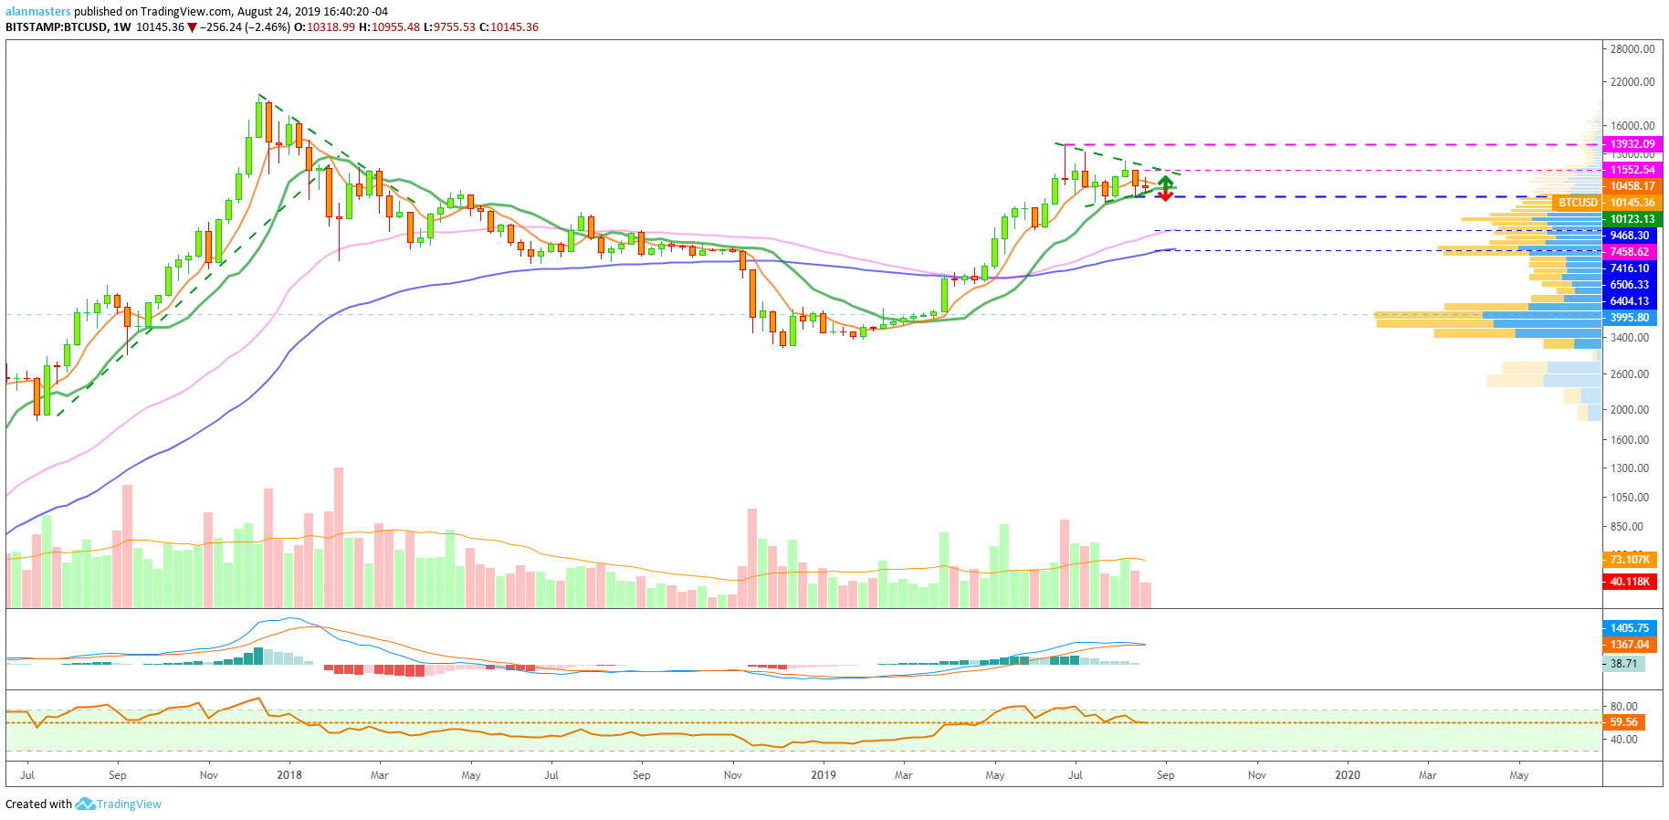Click the orange 73.107K volume label
1669x820 pixels.
(1630, 560)
